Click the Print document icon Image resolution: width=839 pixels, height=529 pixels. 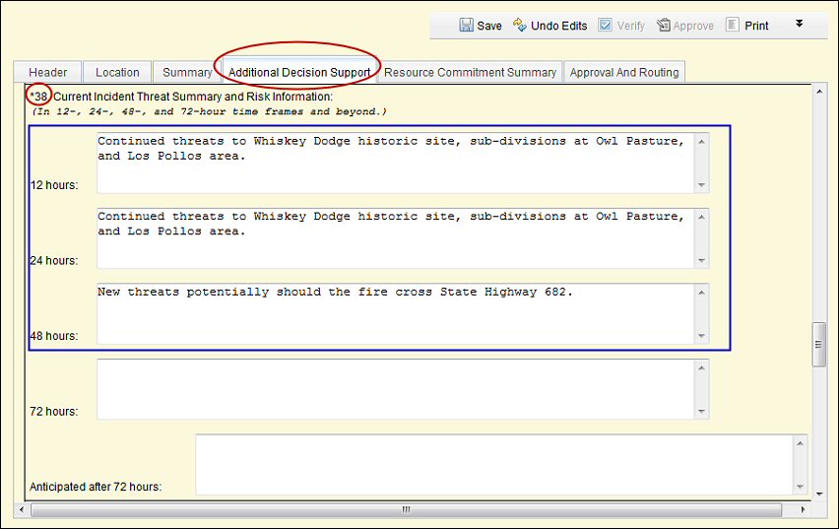click(x=733, y=26)
